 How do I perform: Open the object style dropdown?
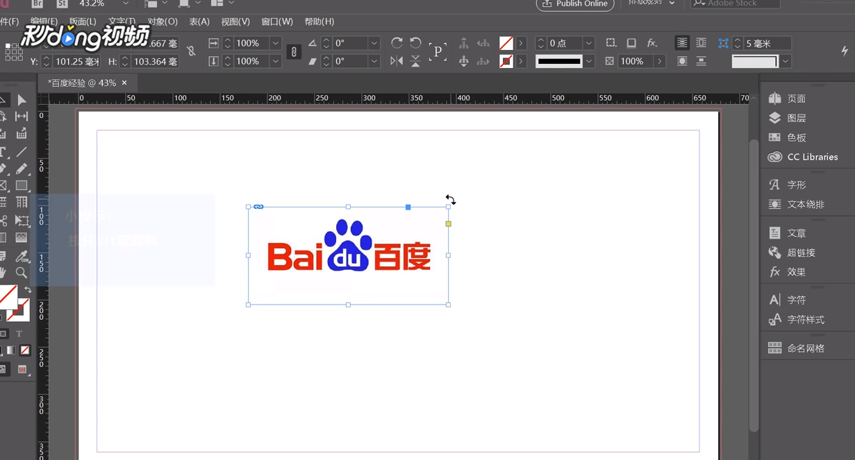785,61
